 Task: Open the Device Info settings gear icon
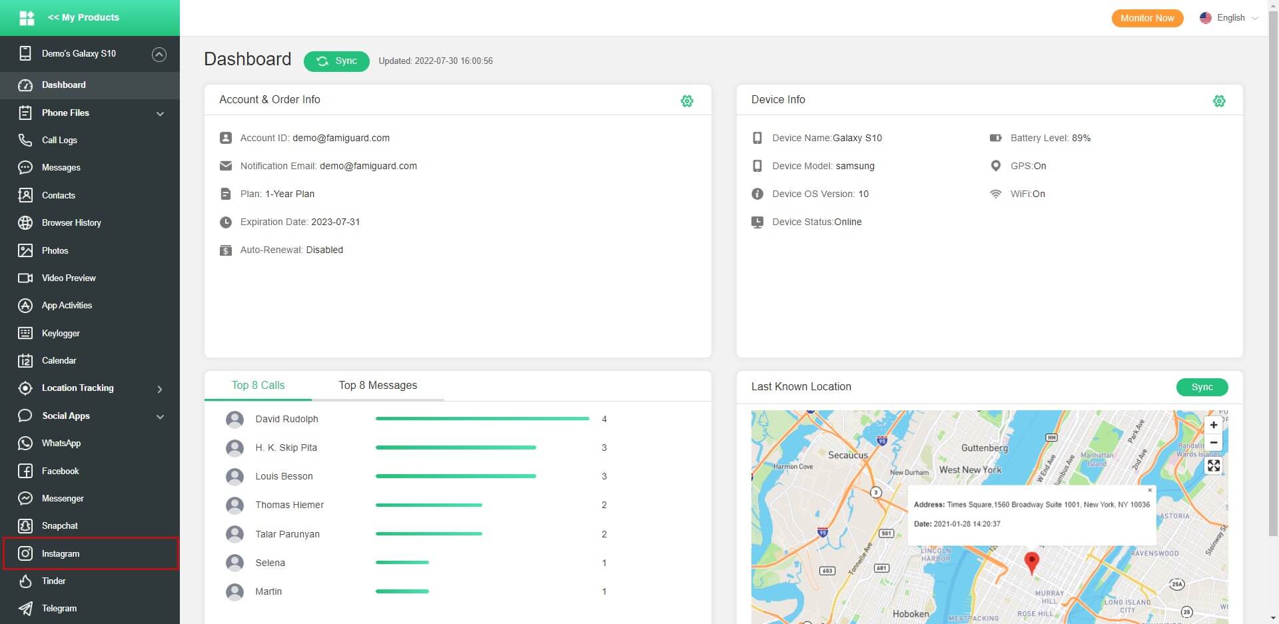point(1219,101)
